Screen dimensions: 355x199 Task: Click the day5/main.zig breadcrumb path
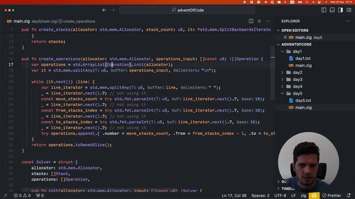[44, 21]
